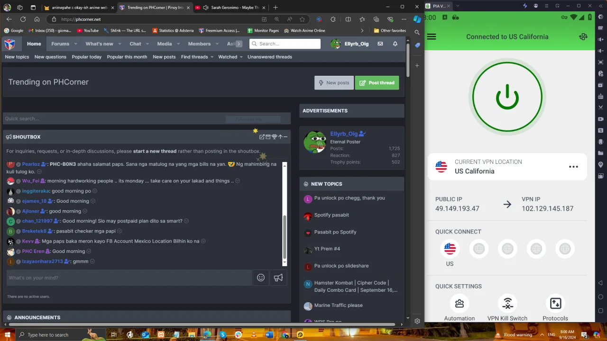Open Yt Prem #4 topic

[x=327, y=249]
